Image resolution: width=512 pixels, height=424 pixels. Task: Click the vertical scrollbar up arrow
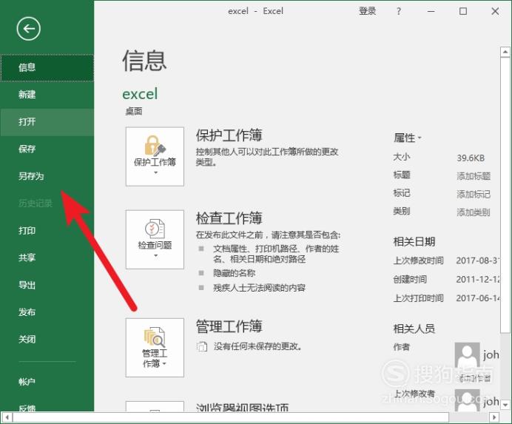(x=505, y=52)
